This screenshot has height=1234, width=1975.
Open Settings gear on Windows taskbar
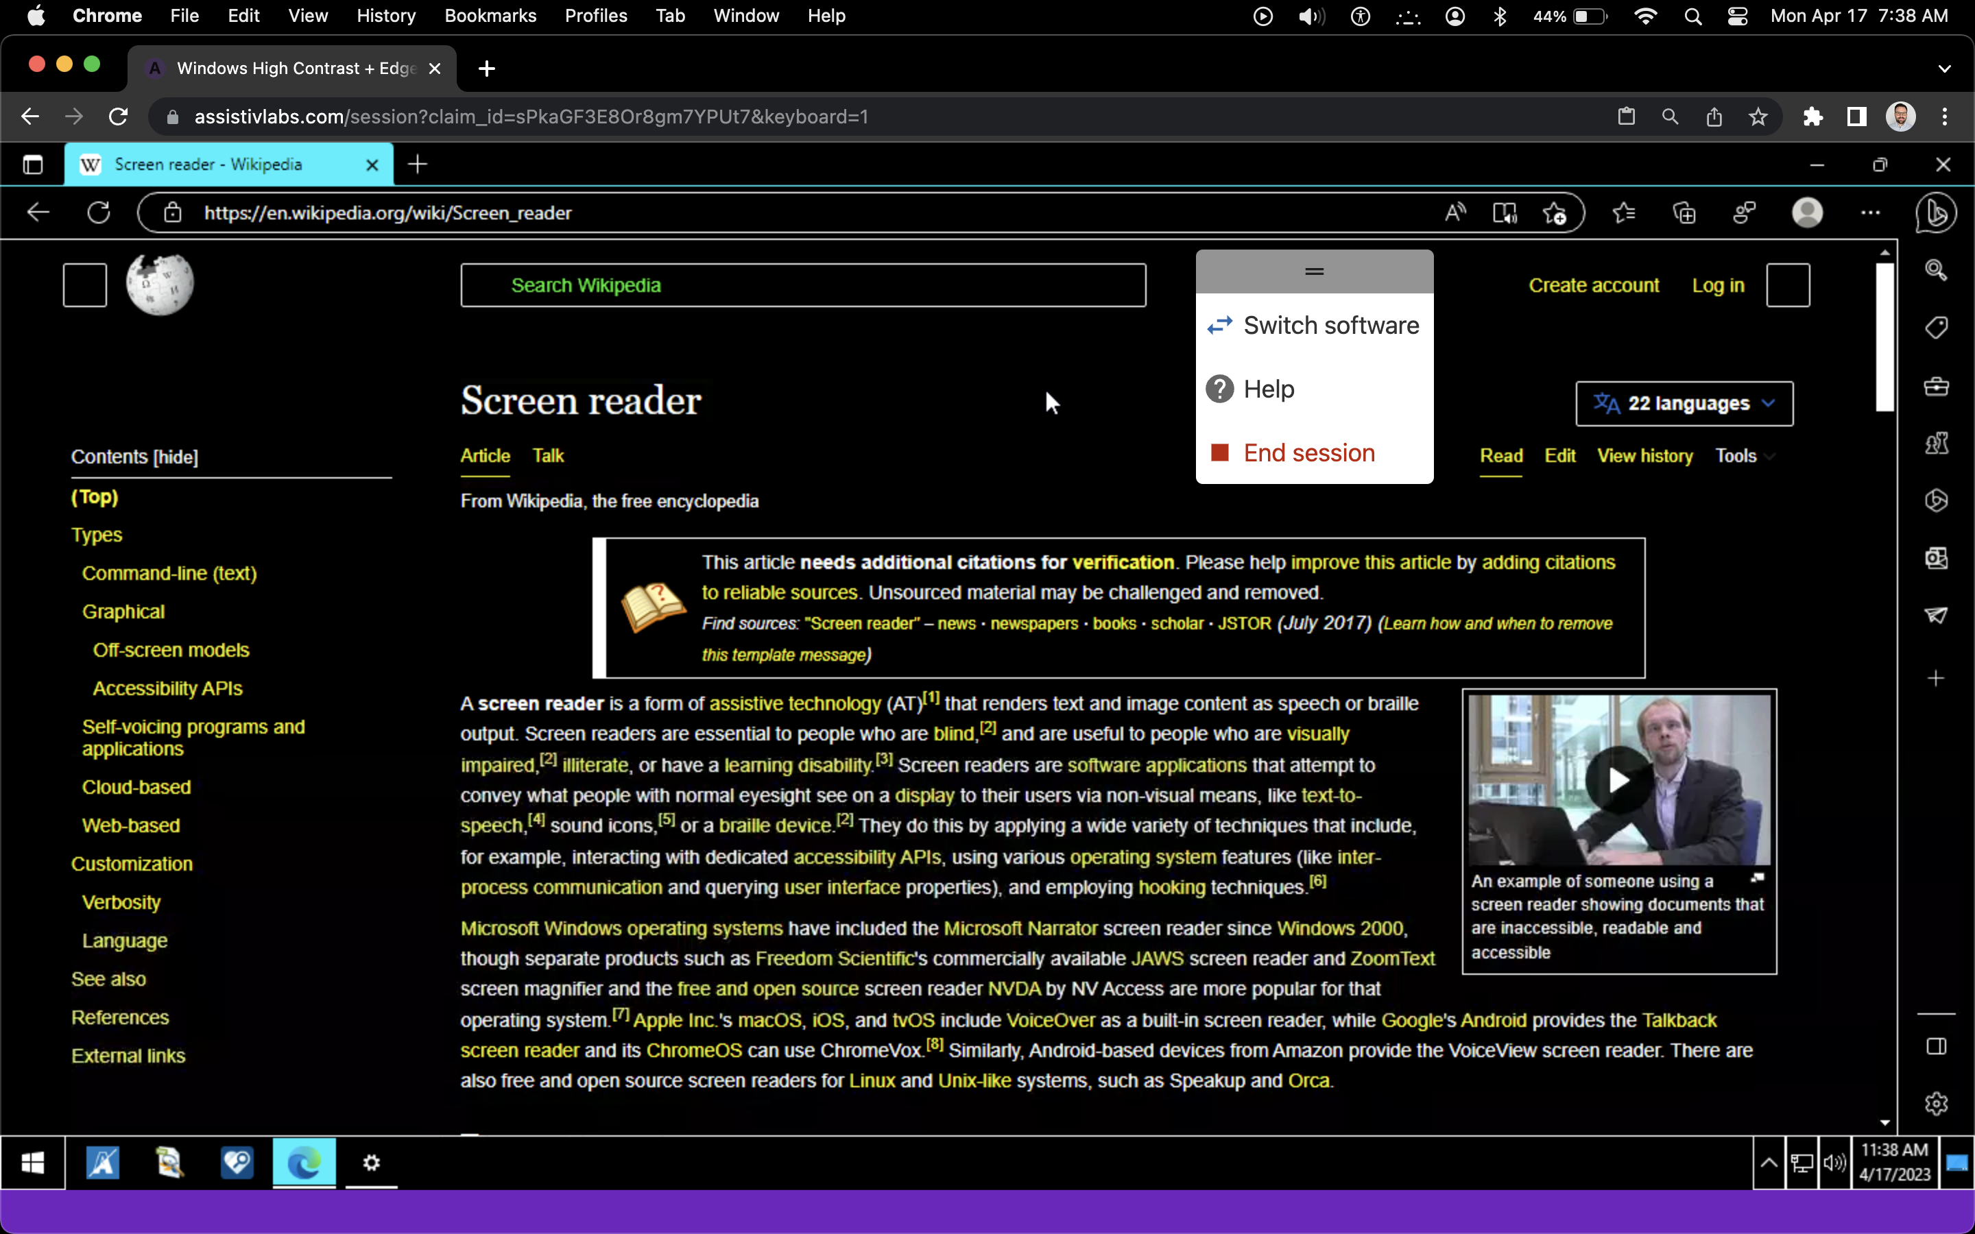(371, 1163)
